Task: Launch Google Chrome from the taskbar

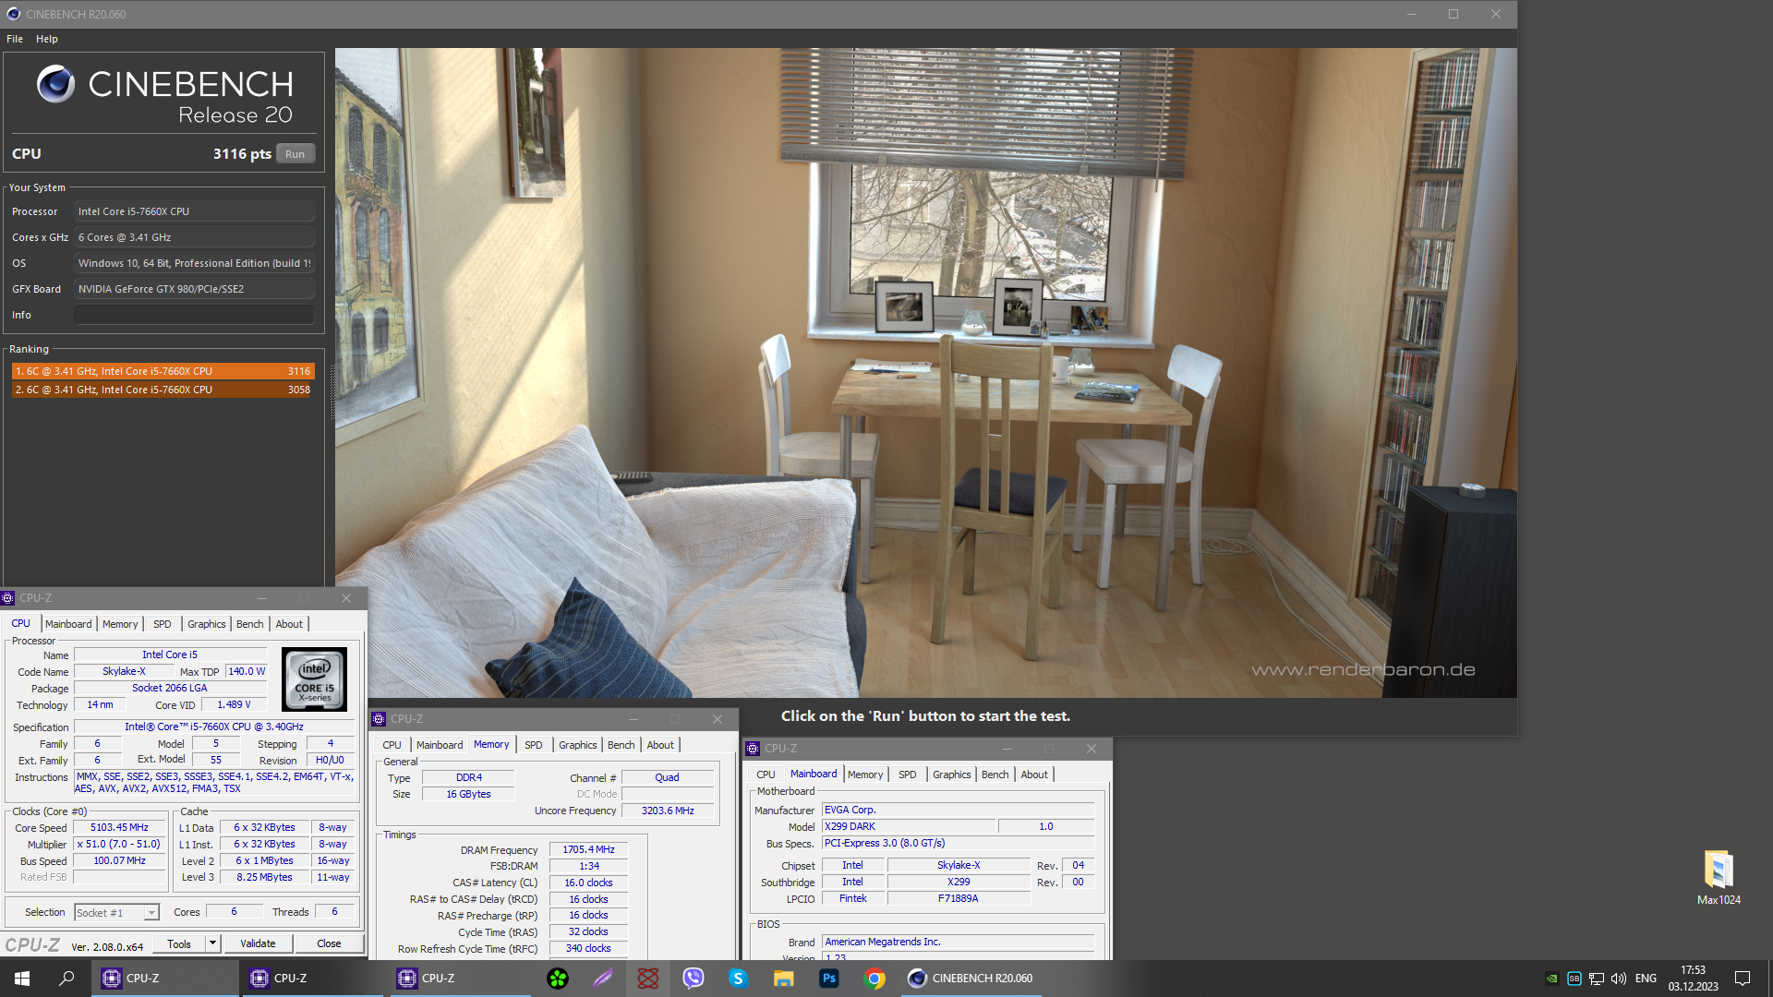Action: (x=874, y=978)
